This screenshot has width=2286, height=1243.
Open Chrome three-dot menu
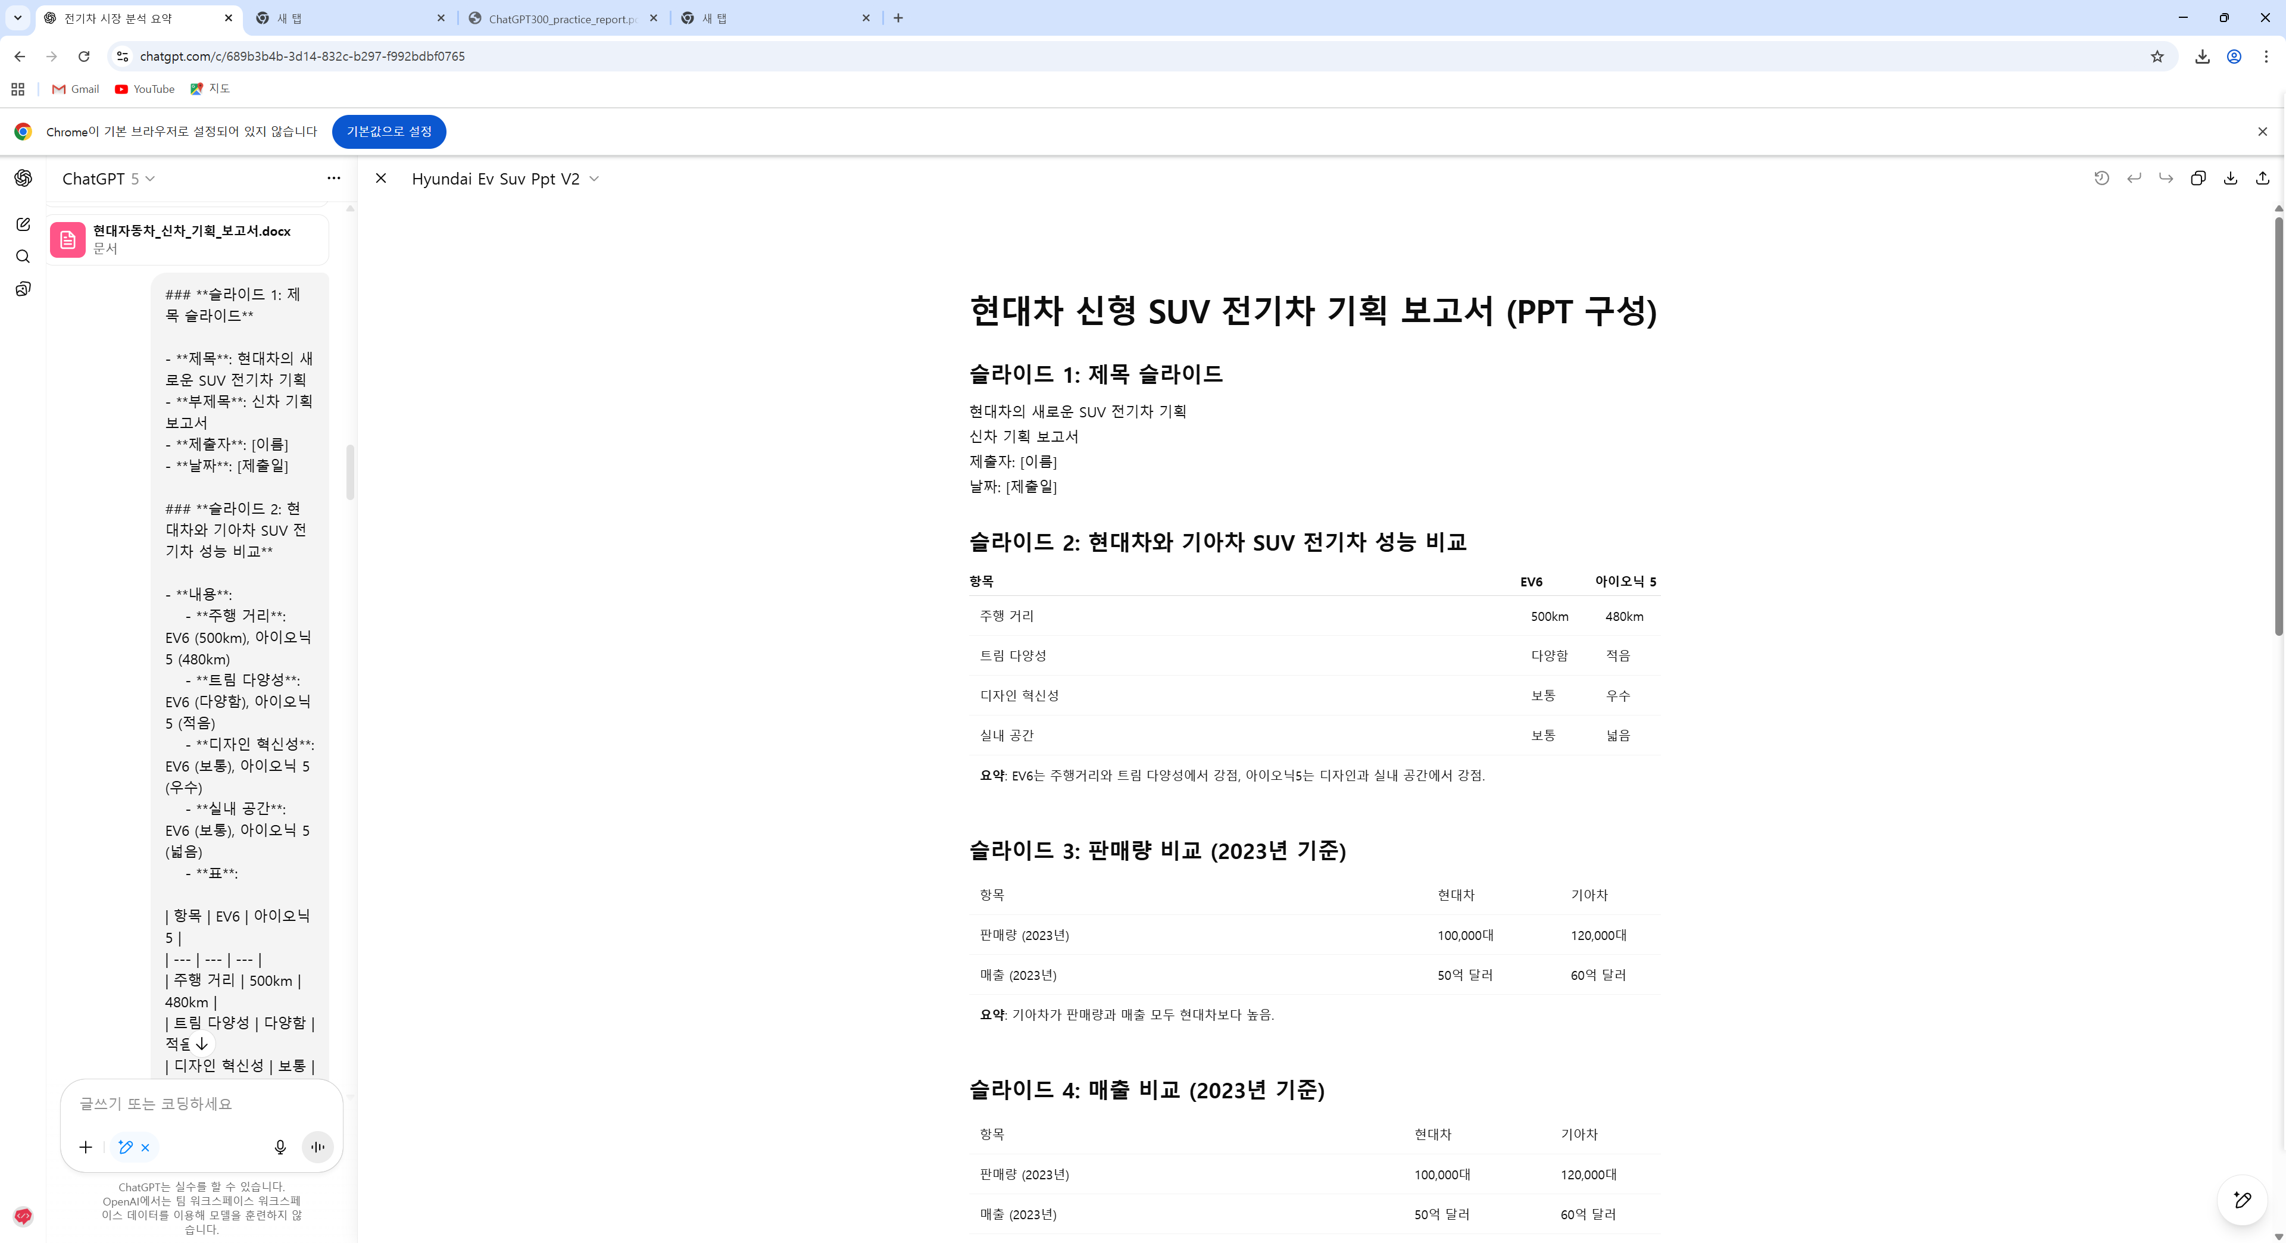[2266, 56]
